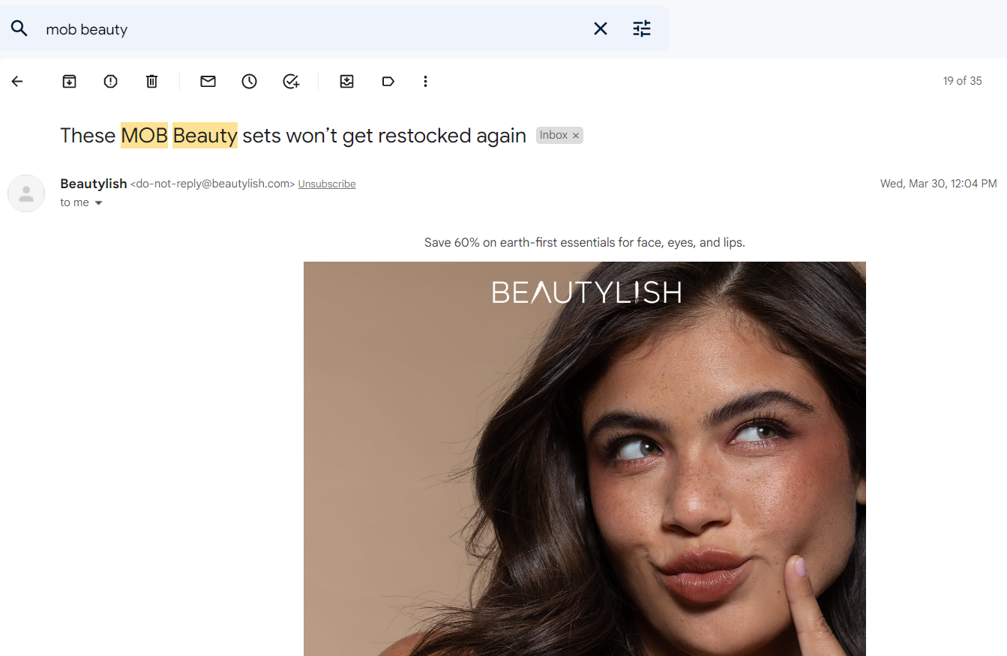Expand the 'to me' recipient details

coord(98,203)
